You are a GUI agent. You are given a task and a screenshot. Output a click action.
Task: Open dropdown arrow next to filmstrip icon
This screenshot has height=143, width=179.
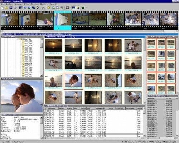point(70,8)
